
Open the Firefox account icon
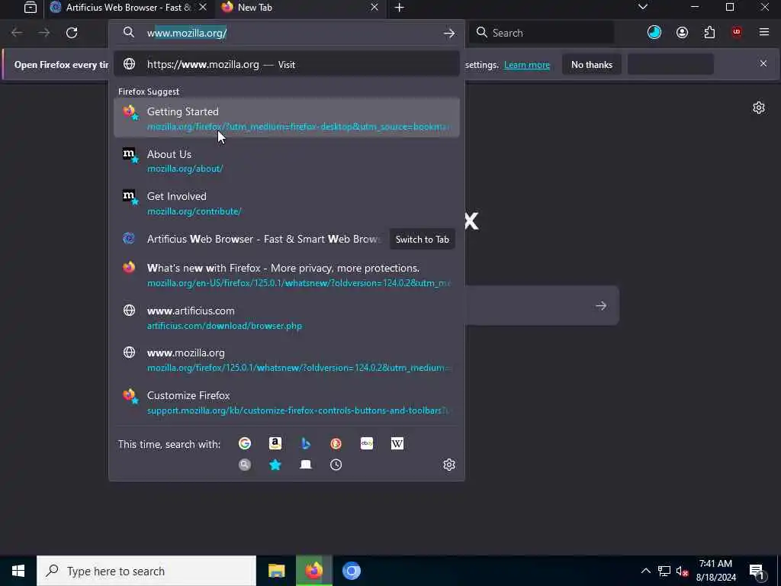(682, 33)
